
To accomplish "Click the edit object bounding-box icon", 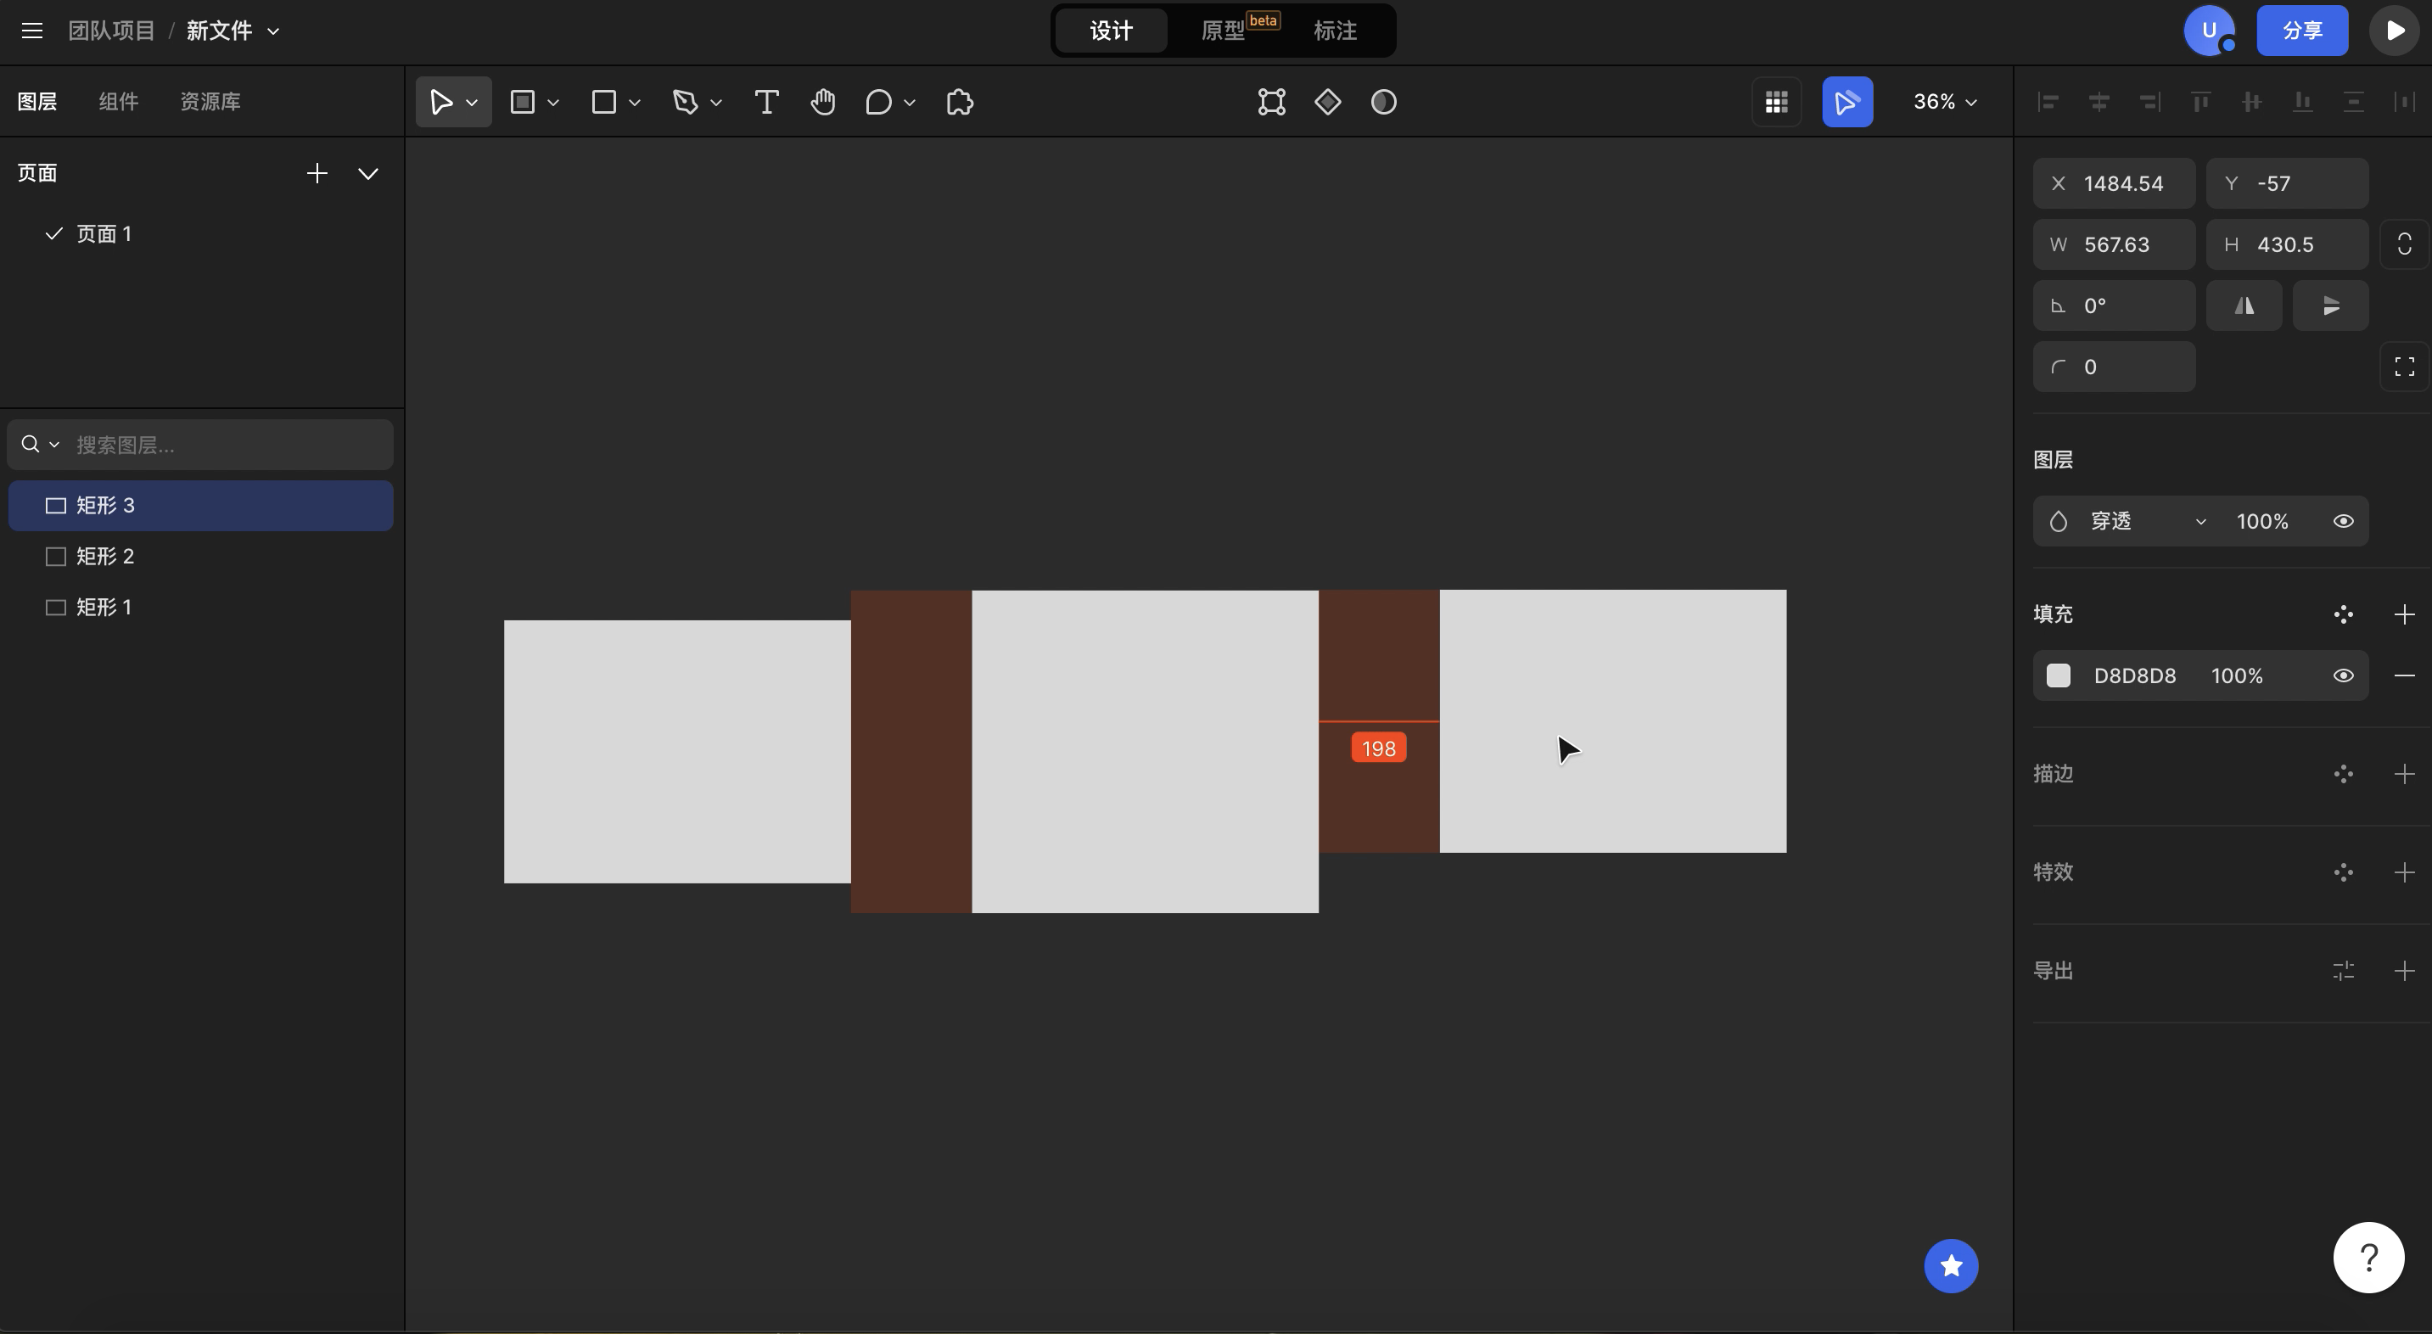I will pos(1272,102).
